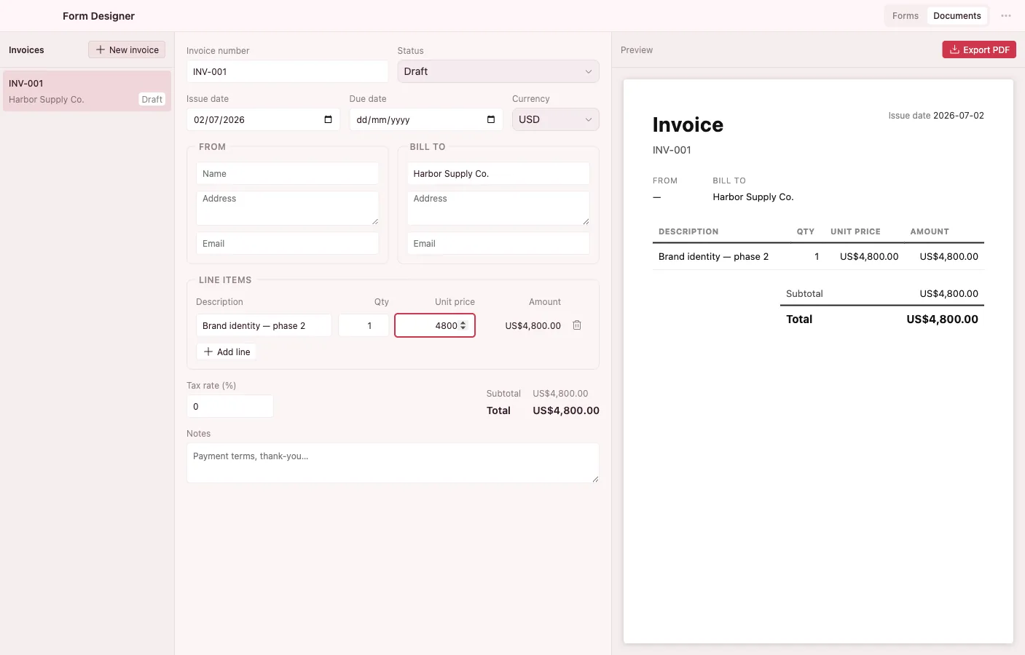Click the line item Amount US$4,800.00
This screenshot has width=1025, height=655.
(x=533, y=325)
